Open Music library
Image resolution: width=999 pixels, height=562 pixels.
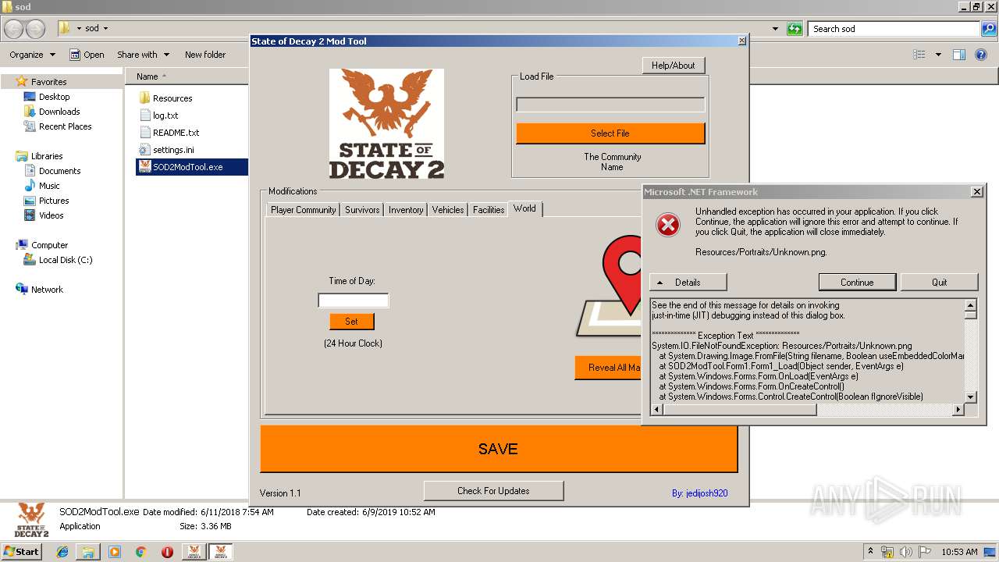pyautogui.click(x=49, y=186)
